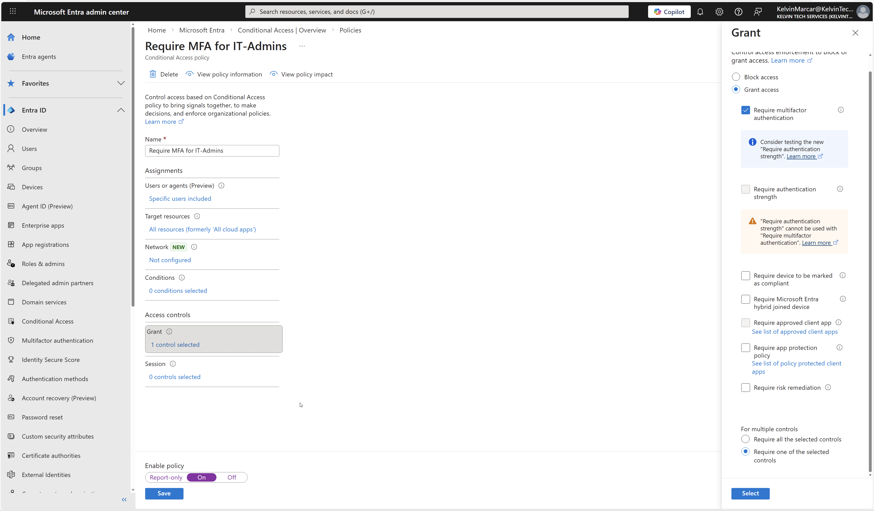This screenshot has width=874, height=511.
Task: Open the portal settings gear icon
Action: tap(719, 12)
